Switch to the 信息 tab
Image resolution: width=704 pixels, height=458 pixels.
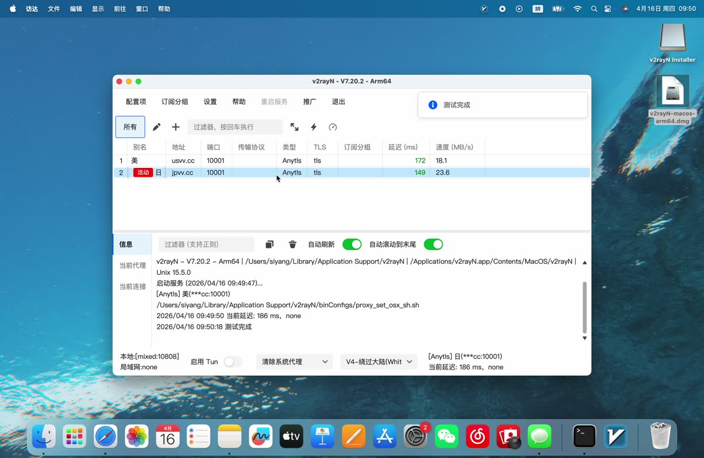tap(132, 244)
